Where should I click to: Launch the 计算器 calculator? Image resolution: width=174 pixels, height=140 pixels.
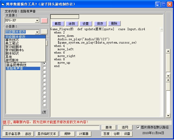[84, 134]
